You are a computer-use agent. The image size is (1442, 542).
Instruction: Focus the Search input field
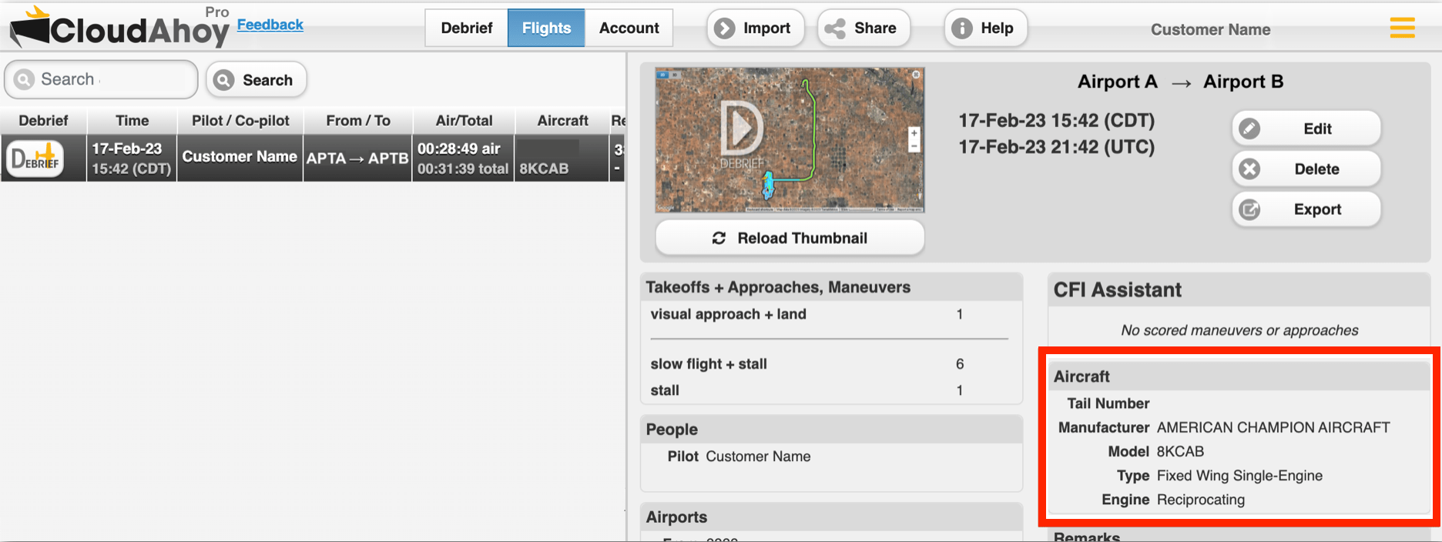101,79
